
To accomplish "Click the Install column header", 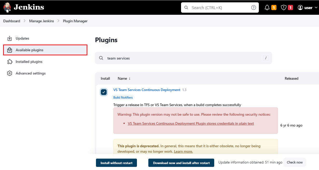I will [x=105, y=78].
